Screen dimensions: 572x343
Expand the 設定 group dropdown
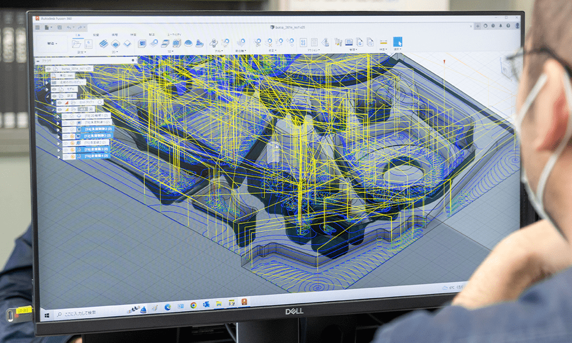coord(81,52)
